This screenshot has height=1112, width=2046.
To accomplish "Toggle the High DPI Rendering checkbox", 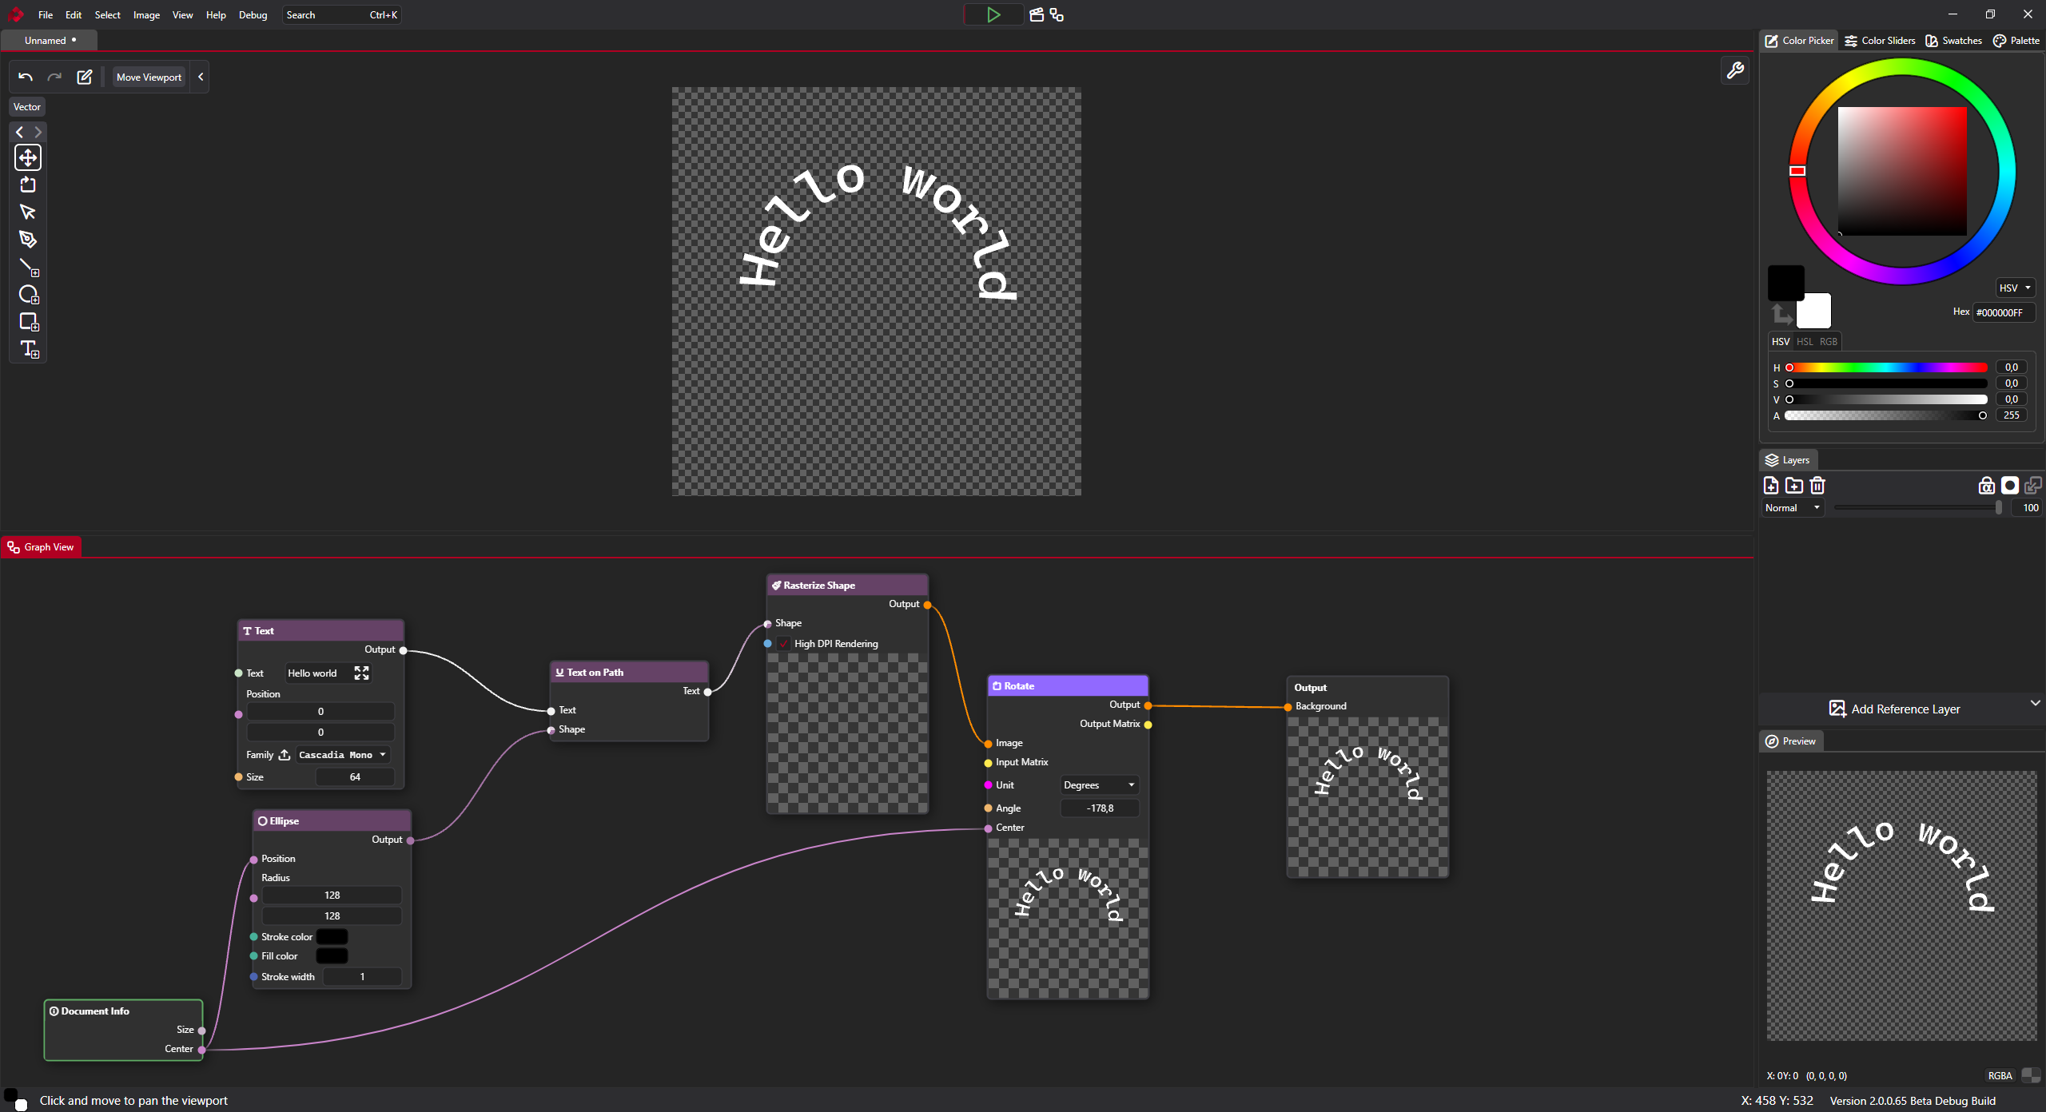I will (784, 644).
